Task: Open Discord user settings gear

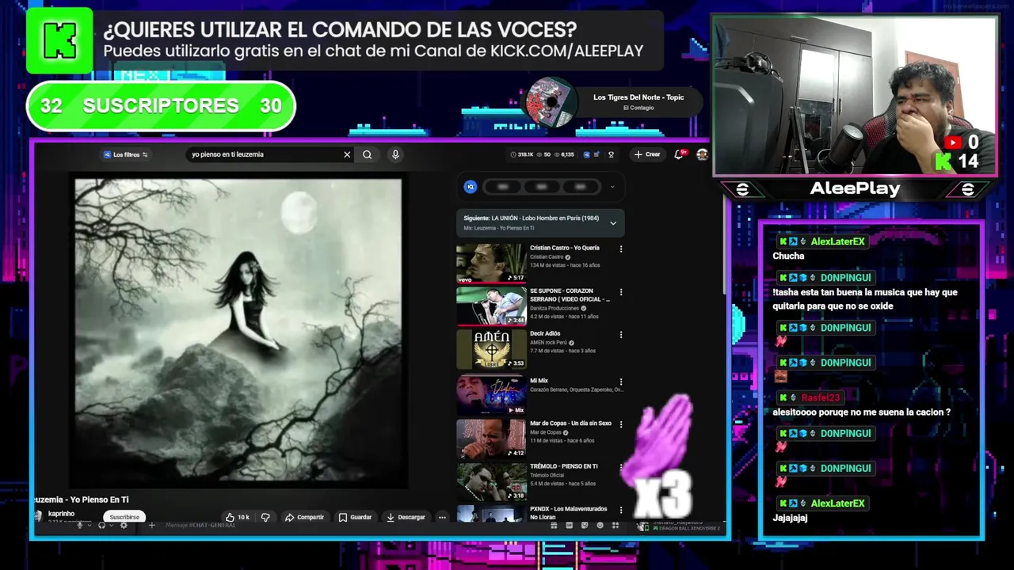Action: tap(124, 525)
